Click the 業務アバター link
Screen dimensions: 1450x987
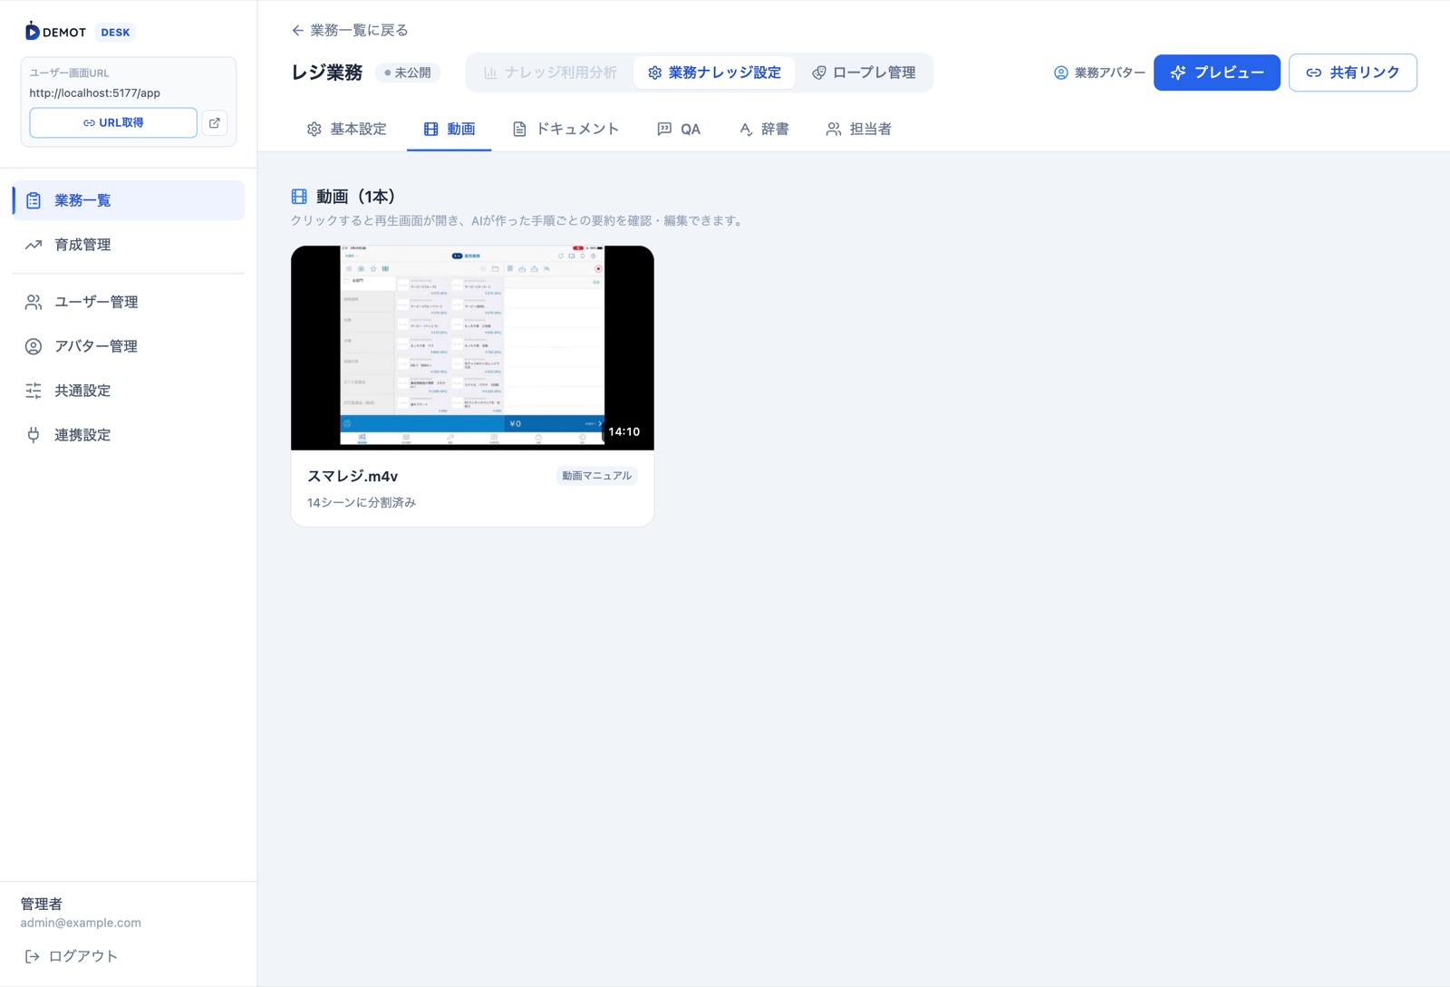pos(1099,73)
